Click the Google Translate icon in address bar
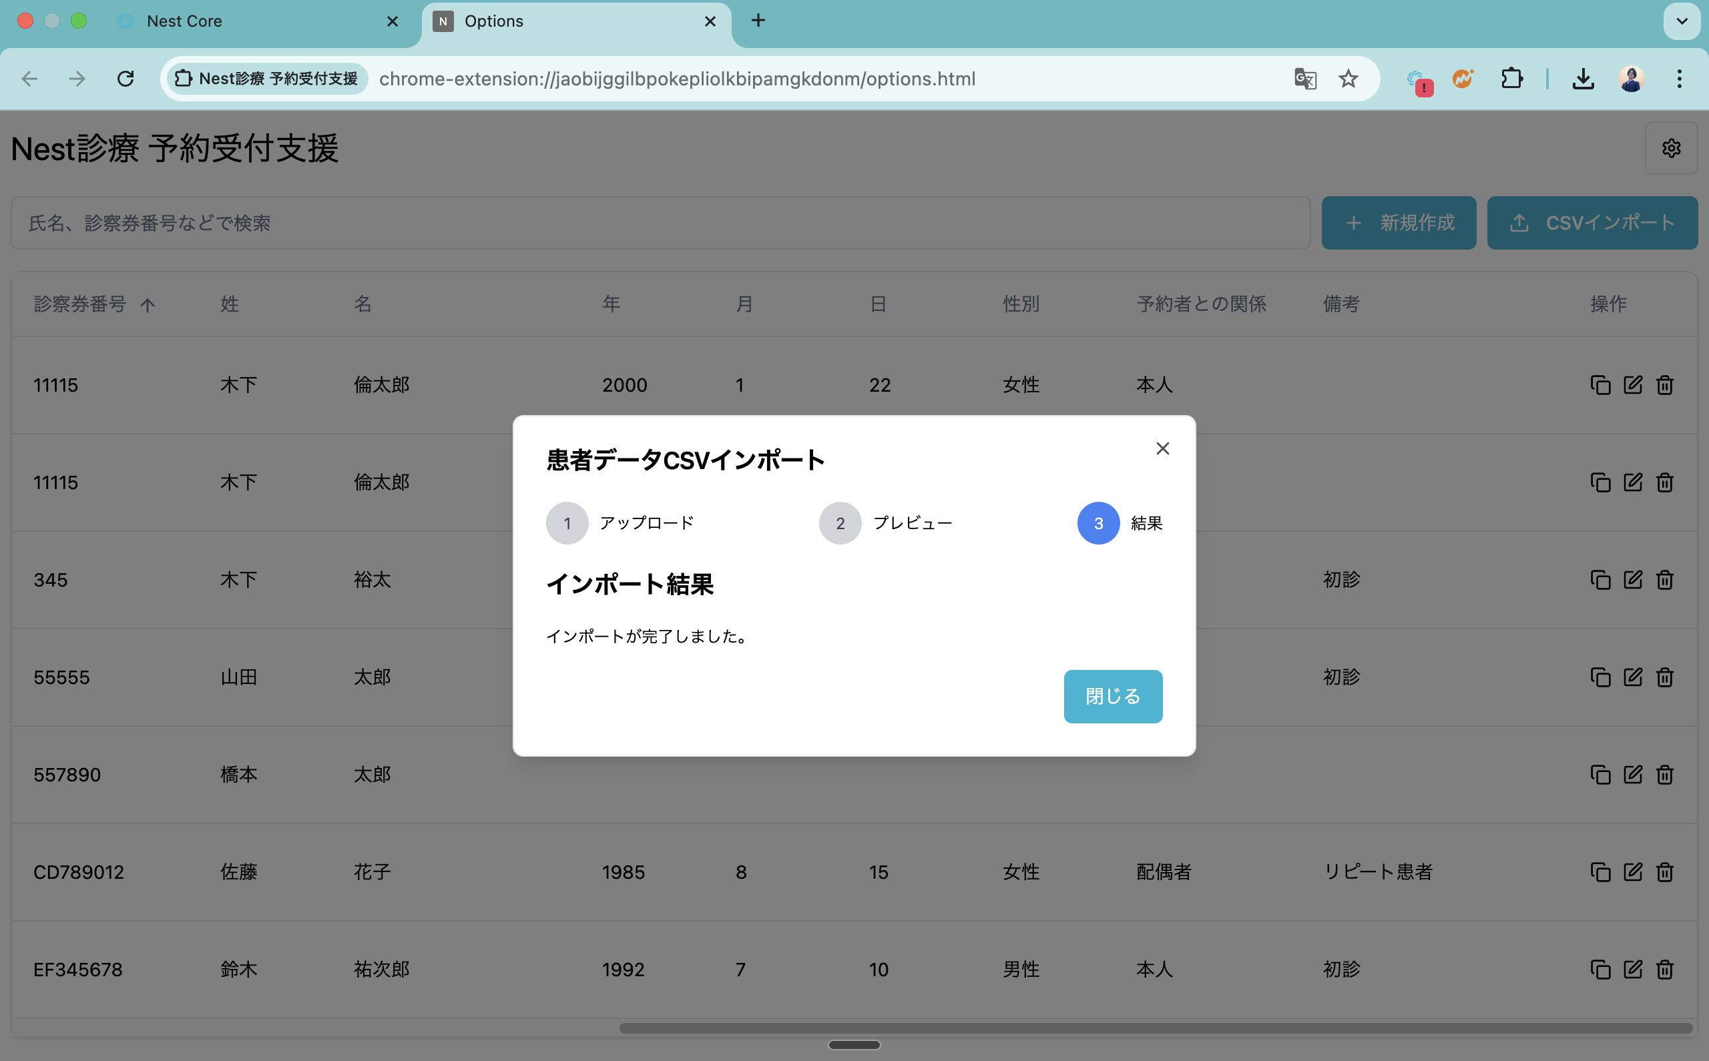The width and height of the screenshot is (1709, 1061). (1304, 79)
